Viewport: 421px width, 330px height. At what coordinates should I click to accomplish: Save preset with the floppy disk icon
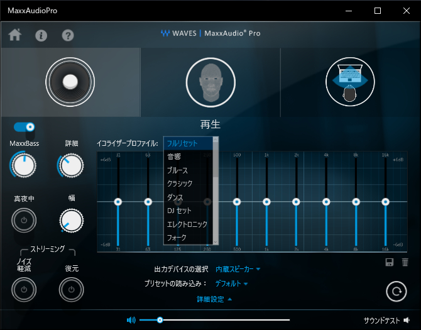(x=390, y=262)
